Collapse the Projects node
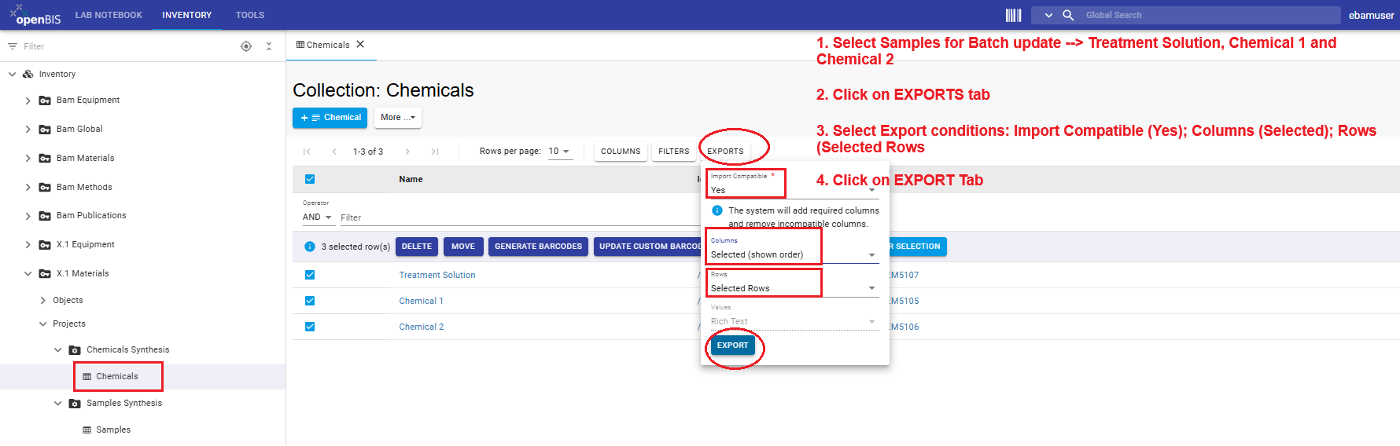The height and width of the screenshot is (446, 1400). (42, 324)
